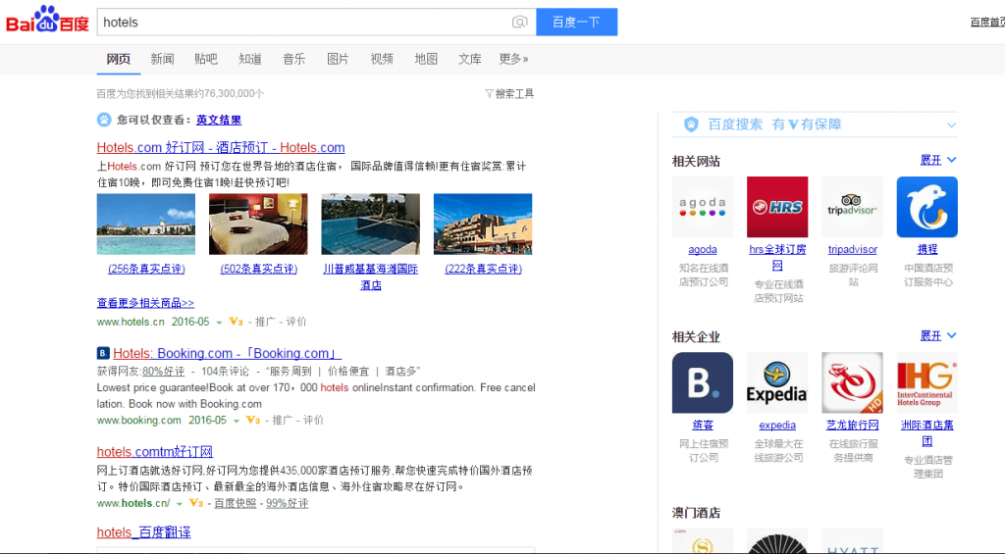Open the 搜索工具 filter
1005x554 pixels.
click(509, 93)
